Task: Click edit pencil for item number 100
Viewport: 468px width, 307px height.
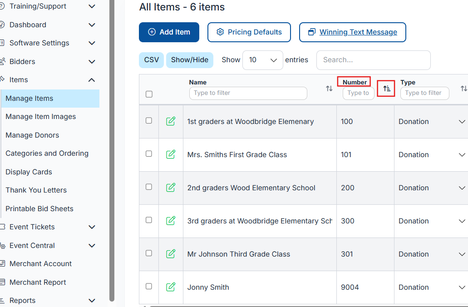Action: [171, 121]
